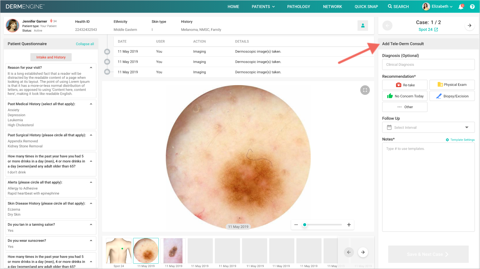Image resolution: width=480 pixels, height=269 pixels.
Task: Open Template Settings gear link
Action: click(460, 140)
